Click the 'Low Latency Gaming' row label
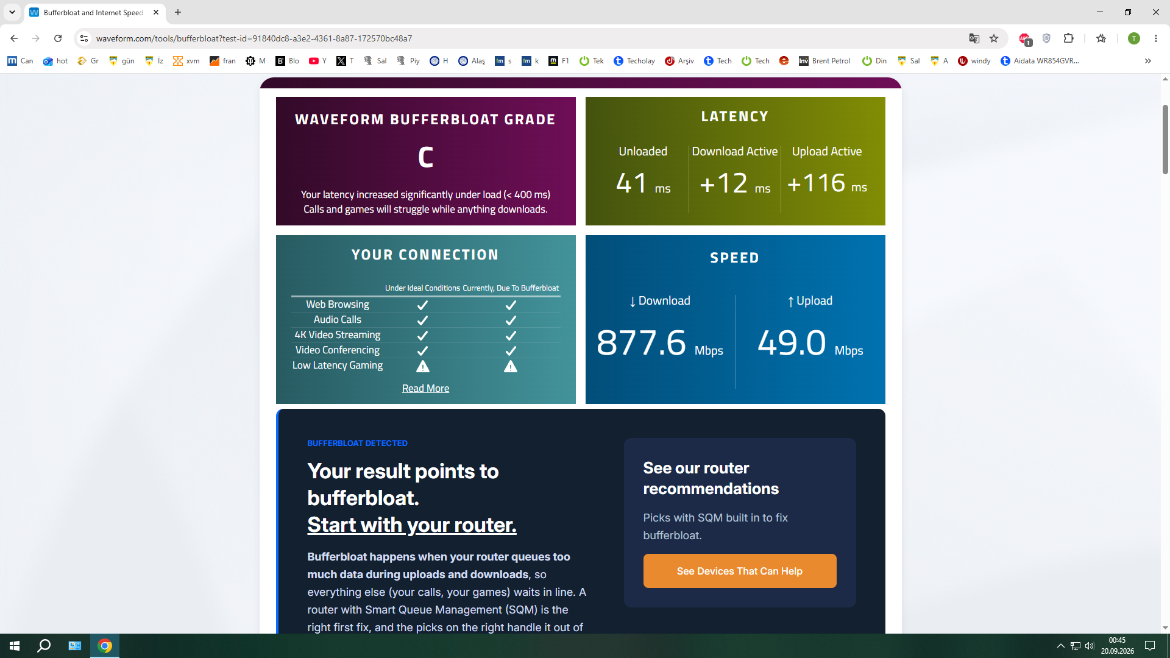 tap(338, 366)
